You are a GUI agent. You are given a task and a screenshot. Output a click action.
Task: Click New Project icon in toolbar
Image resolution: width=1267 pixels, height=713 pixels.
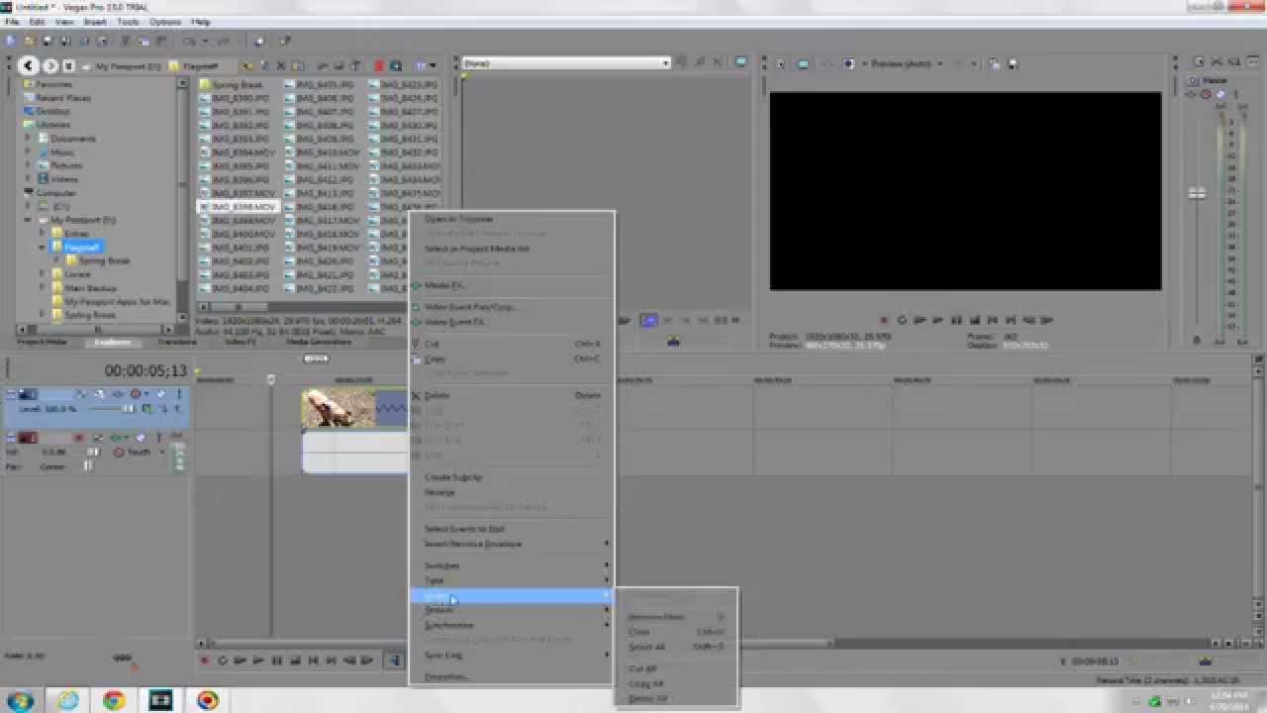pos(12,42)
